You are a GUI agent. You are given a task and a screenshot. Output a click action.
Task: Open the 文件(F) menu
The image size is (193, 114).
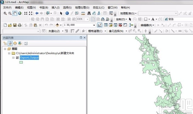coord(7,8)
